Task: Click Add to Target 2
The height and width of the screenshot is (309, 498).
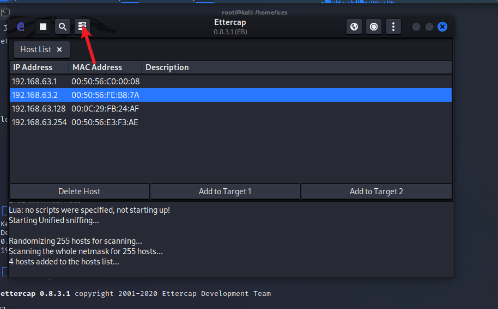Action: (x=376, y=191)
